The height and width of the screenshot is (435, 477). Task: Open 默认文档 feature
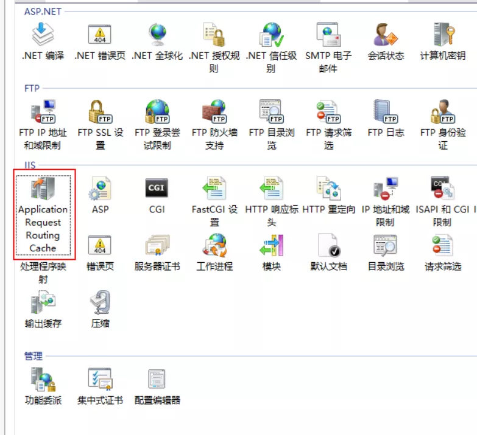[328, 253]
